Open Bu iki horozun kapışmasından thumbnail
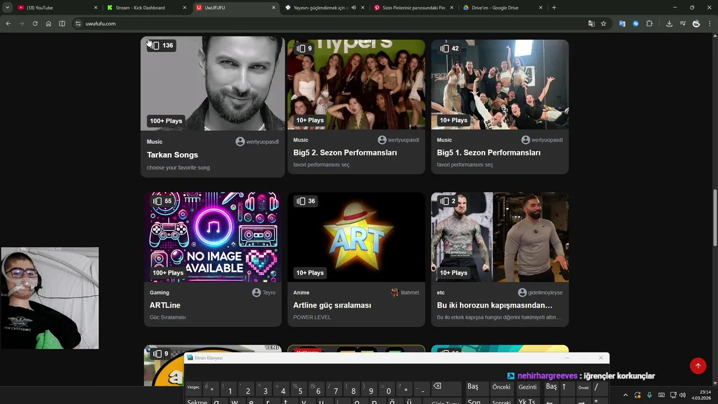 tap(500, 237)
